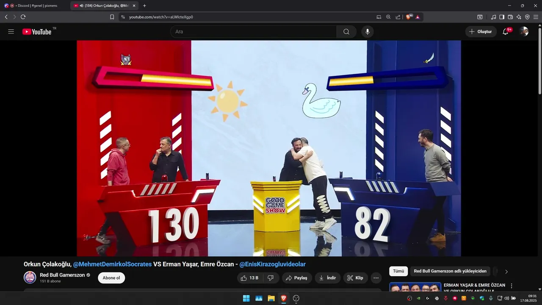This screenshot has width=542, height=305.
Task: Open @MehmetDemirkolSocrates link in title
Action: coord(112,264)
